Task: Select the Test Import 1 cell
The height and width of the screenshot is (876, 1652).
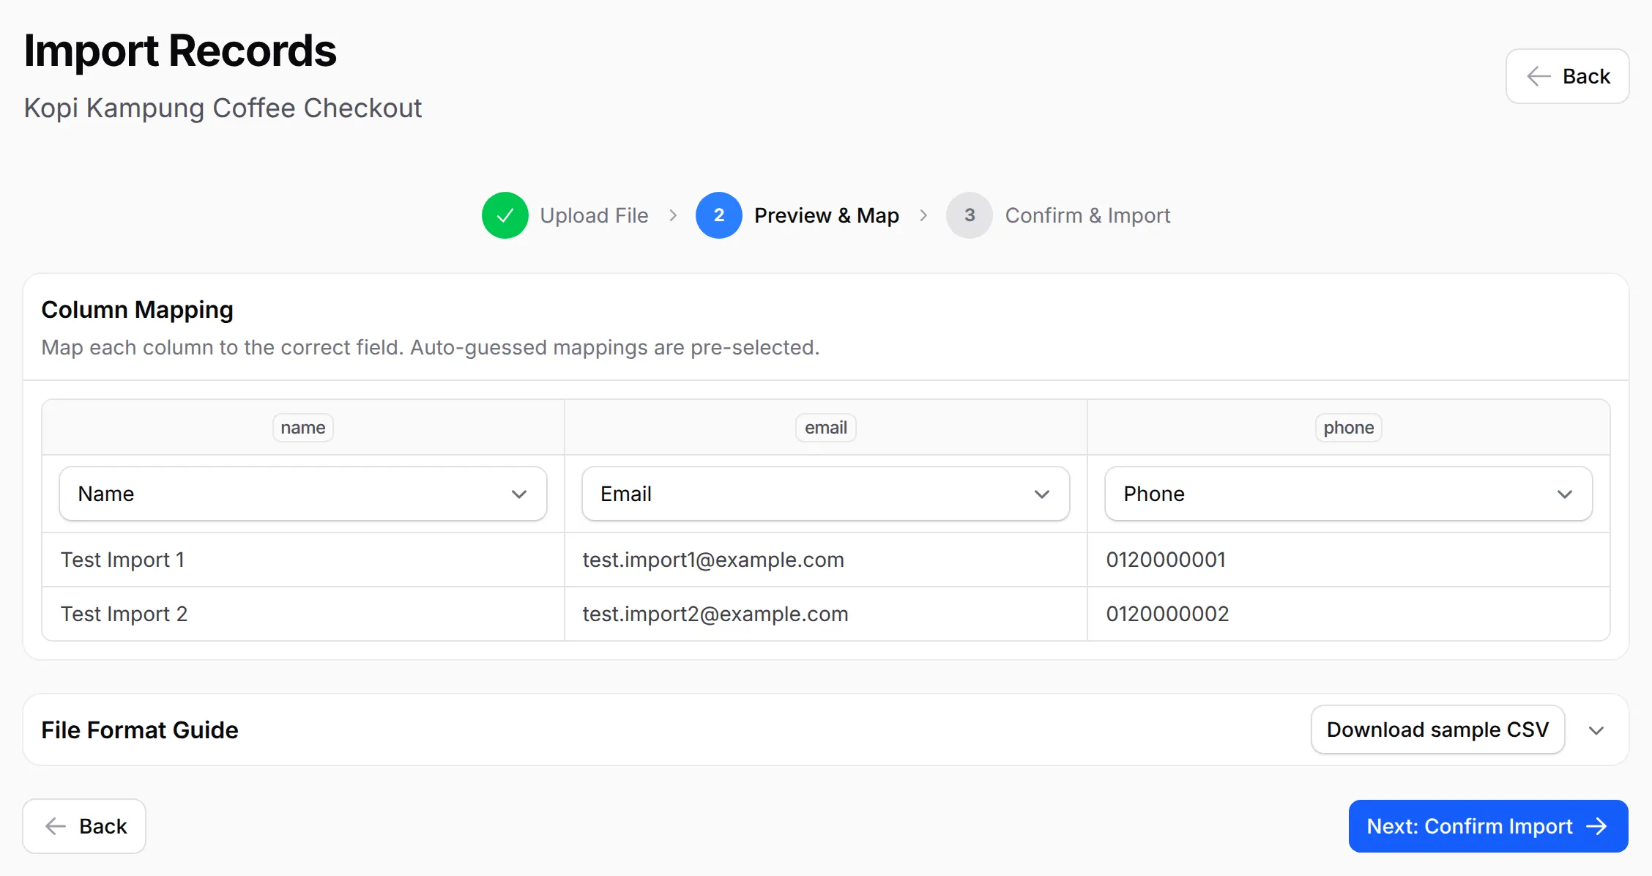Action: 302,560
